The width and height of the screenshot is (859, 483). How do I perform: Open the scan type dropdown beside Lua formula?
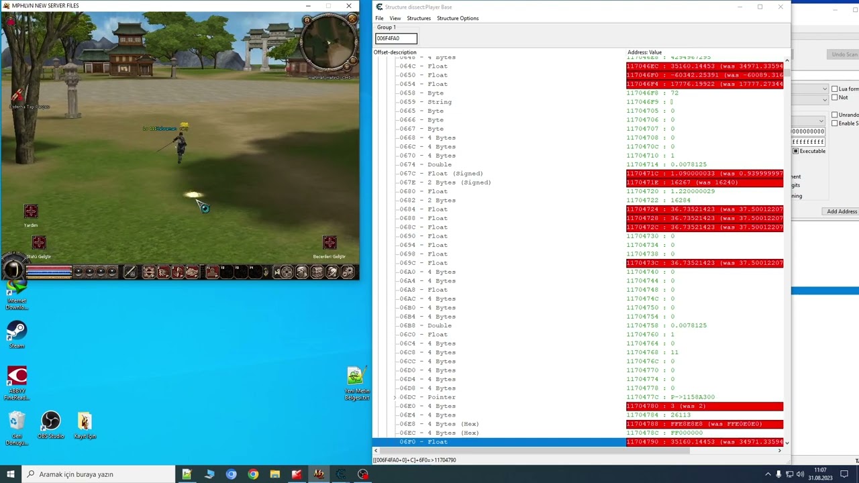(825, 89)
